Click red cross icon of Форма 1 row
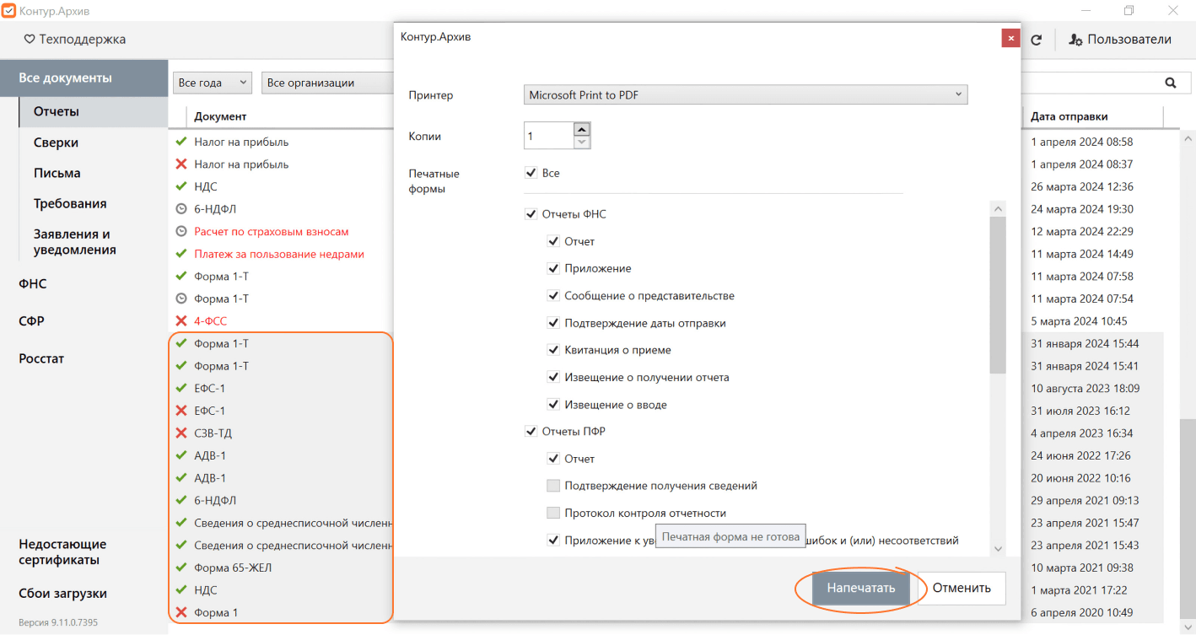This screenshot has width=1196, height=635. click(x=180, y=612)
